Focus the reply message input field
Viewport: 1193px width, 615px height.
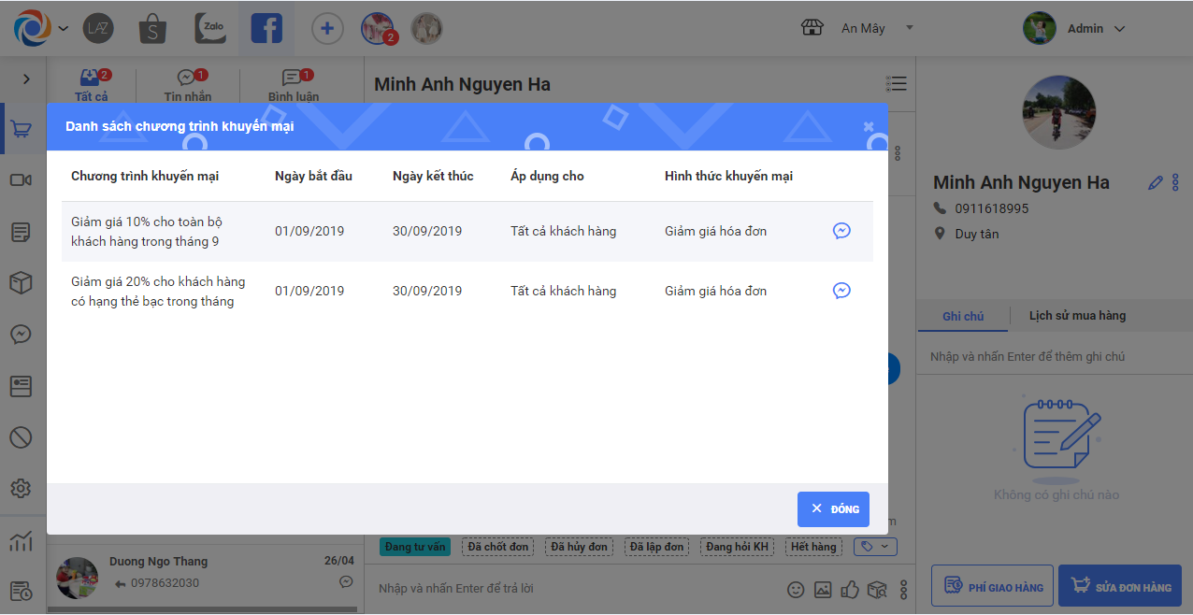pyautogui.click(x=575, y=589)
